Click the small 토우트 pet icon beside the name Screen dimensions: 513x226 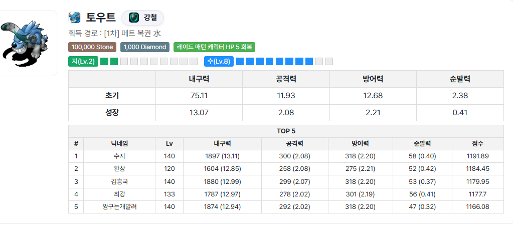(75, 18)
